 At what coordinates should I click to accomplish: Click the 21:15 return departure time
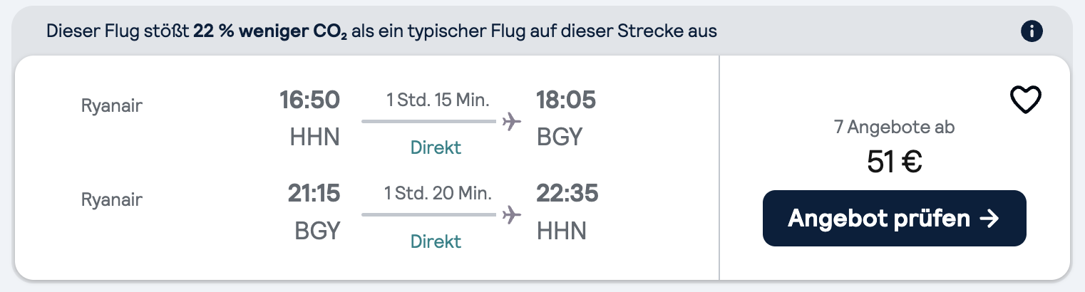[314, 193]
